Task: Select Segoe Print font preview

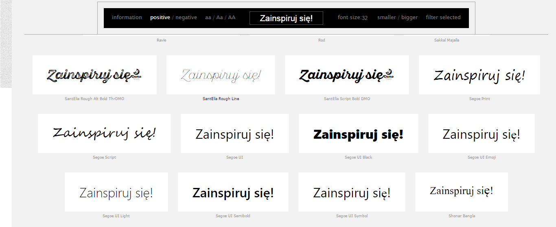Action: click(x=479, y=75)
